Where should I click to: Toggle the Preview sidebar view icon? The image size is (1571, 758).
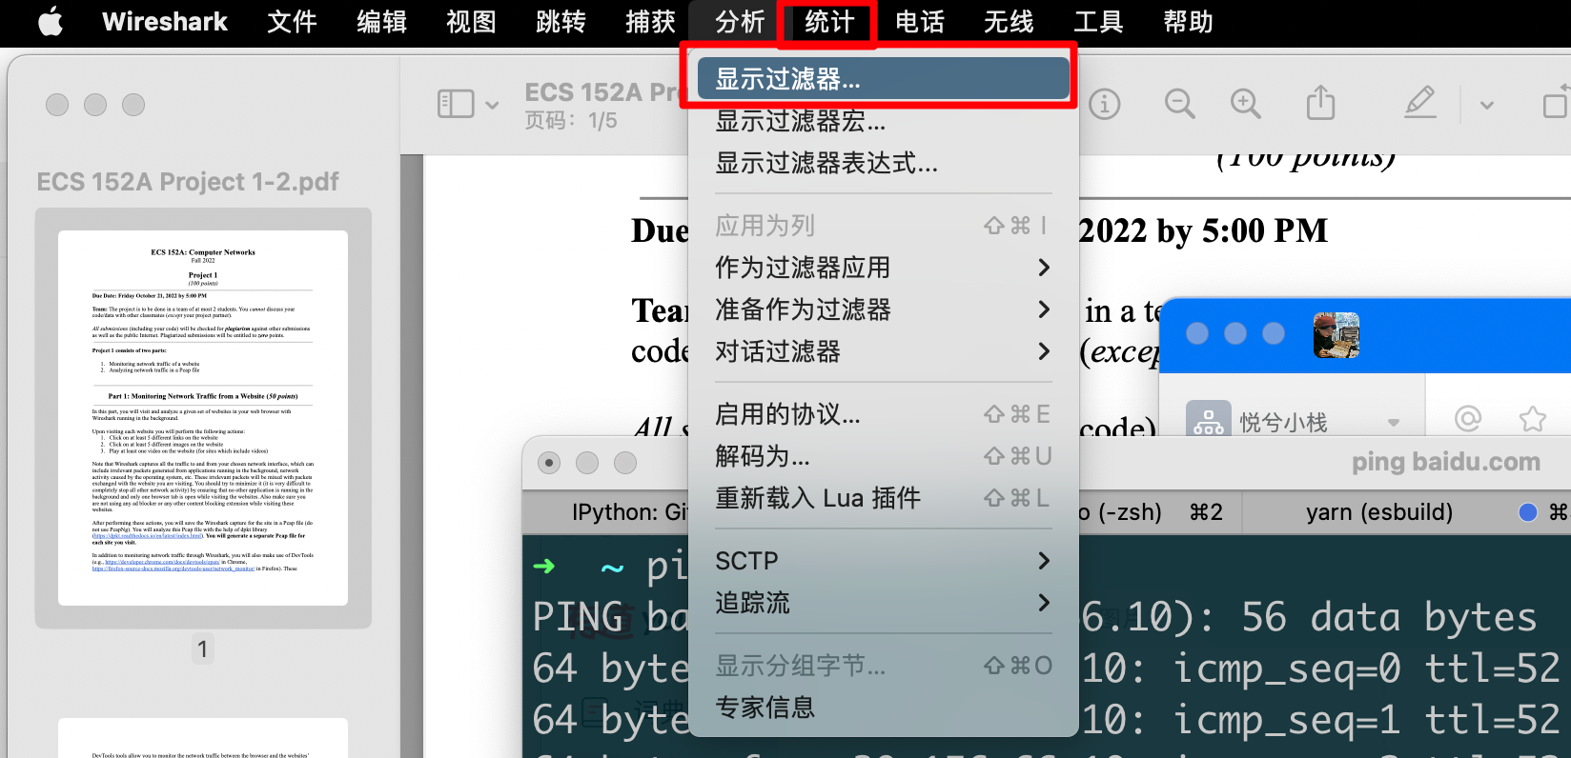456,104
